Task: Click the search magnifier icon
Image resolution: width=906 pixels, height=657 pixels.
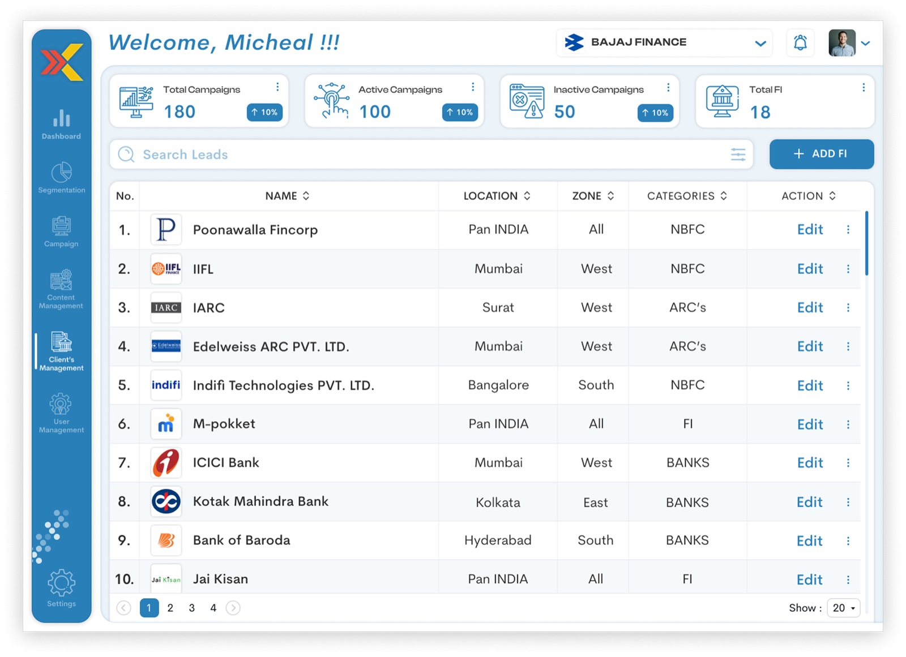Action: 126,154
